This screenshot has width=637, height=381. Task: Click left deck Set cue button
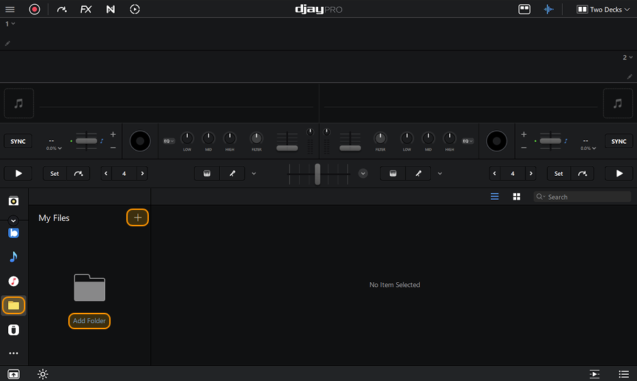pyautogui.click(x=55, y=173)
